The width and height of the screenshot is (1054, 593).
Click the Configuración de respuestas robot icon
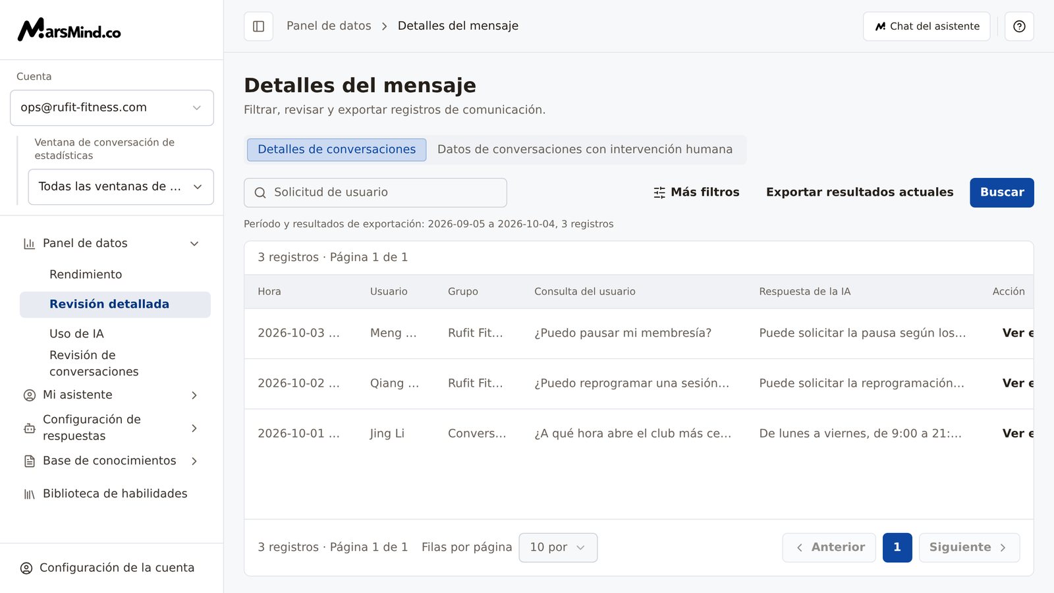29,428
